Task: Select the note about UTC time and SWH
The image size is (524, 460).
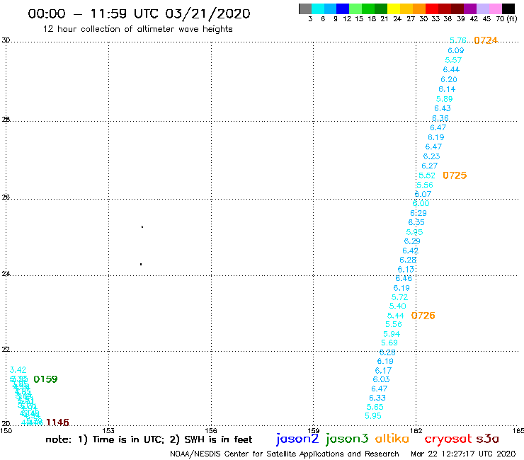Action: point(149,439)
